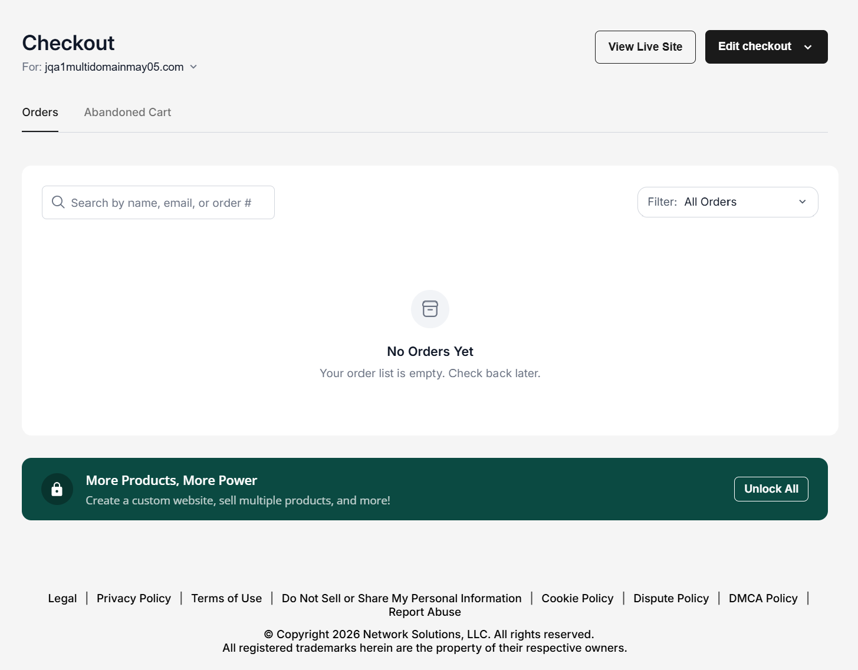The image size is (858, 670).
Task: Click the Unlock All button
Action: pyautogui.click(x=771, y=489)
